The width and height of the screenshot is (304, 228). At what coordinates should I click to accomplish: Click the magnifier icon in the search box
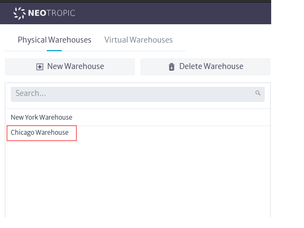click(258, 93)
